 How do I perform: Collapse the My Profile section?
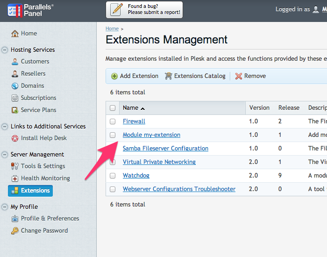pos(5,207)
